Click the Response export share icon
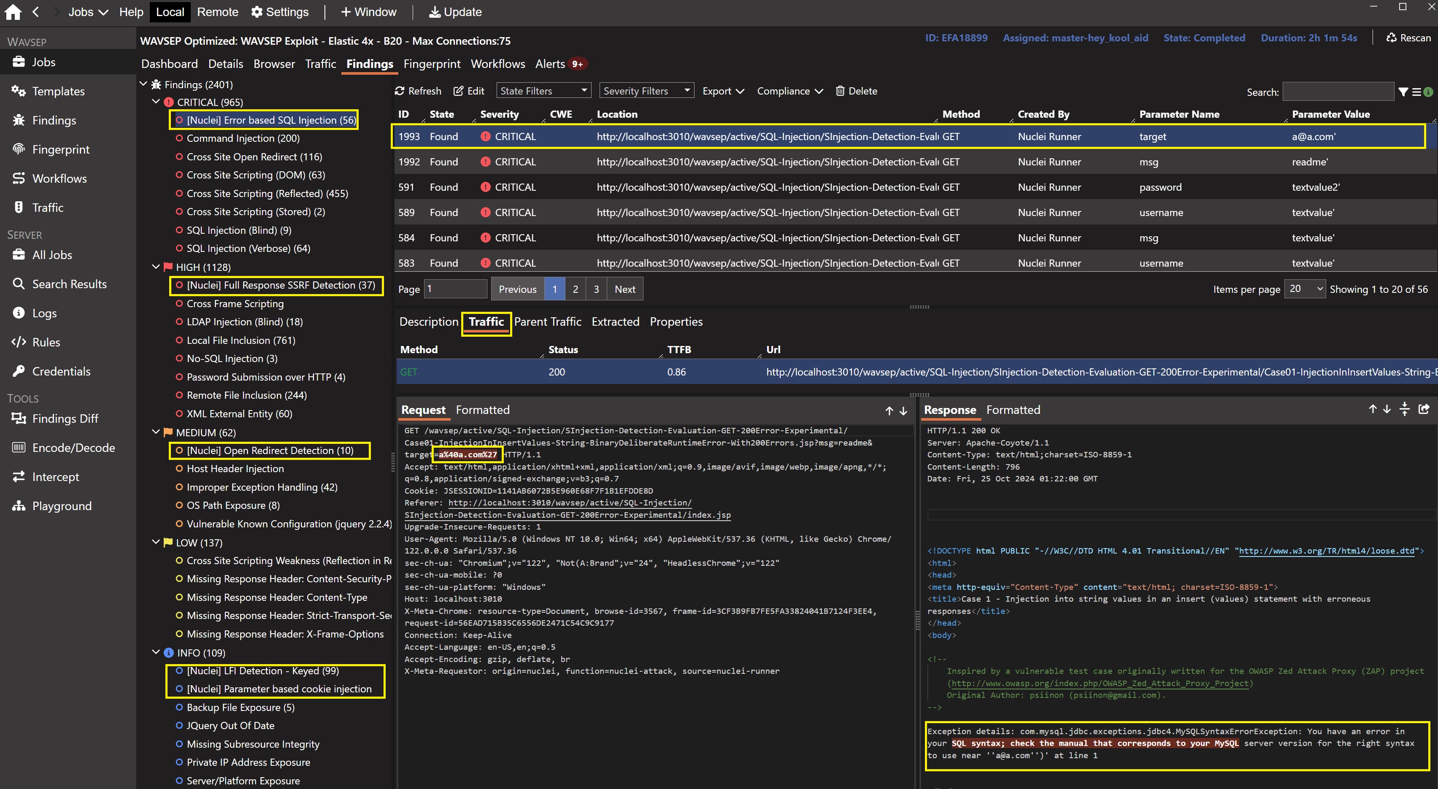Viewport: 1438px width, 789px height. [x=1424, y=409]
